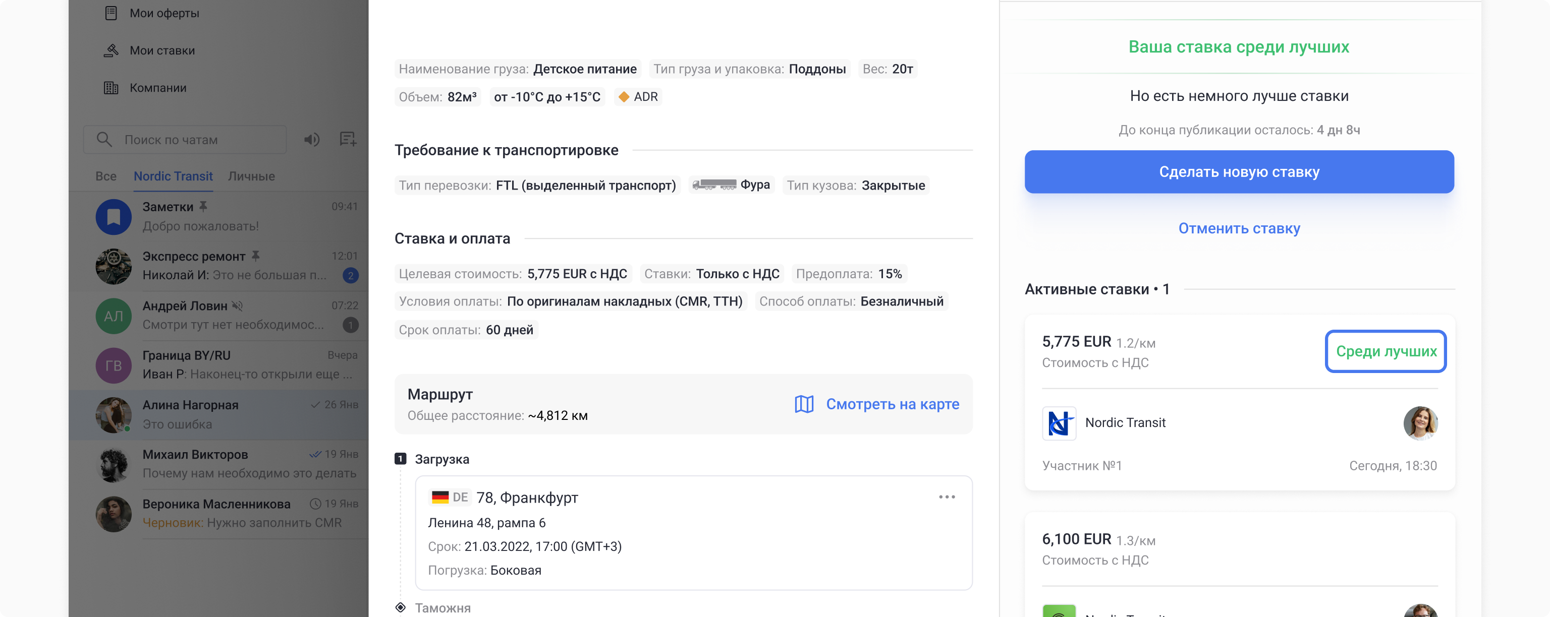Open the Мои ставки gavel icon

[110, 50]
